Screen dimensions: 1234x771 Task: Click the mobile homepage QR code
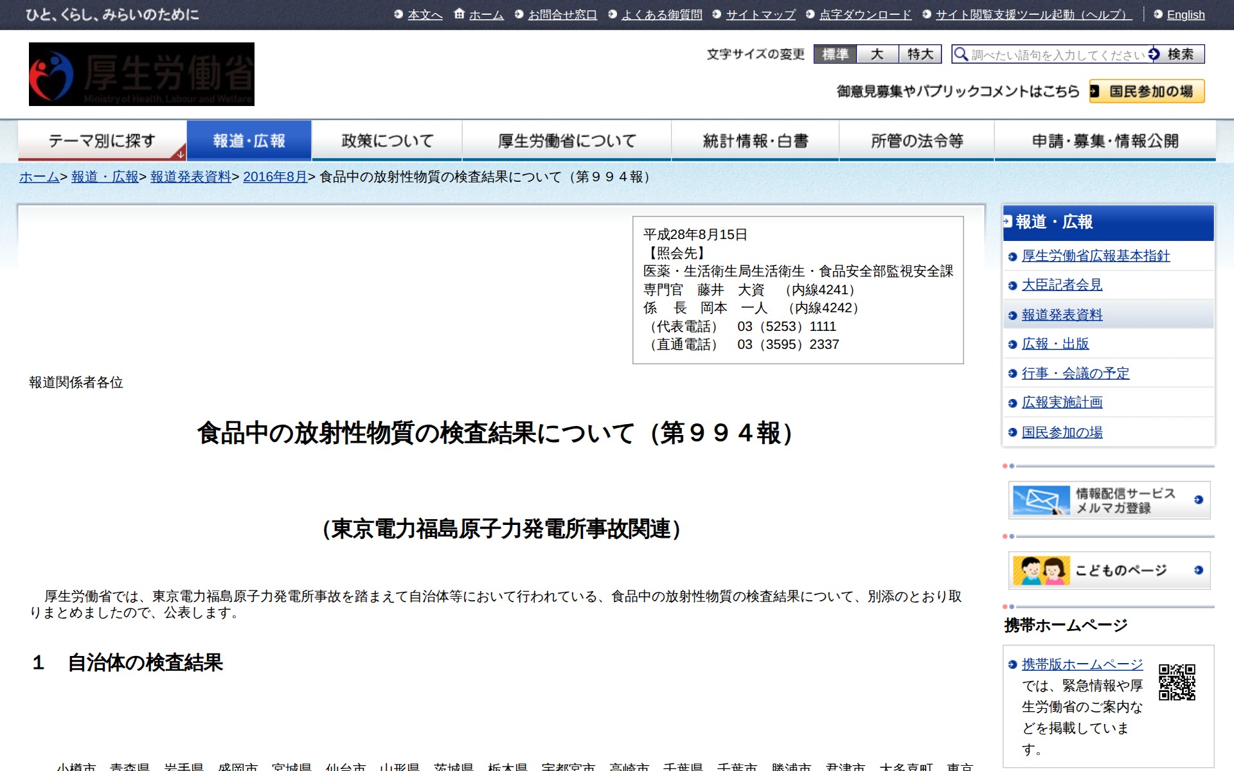pyautogui.click(x=1177, y=682)
